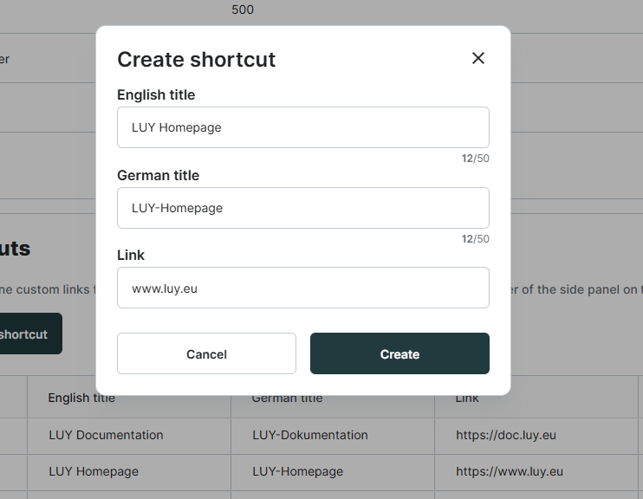Focus the English title input field
The height and width of the screenshot is (499, 643).
click(x=302, y=127)
